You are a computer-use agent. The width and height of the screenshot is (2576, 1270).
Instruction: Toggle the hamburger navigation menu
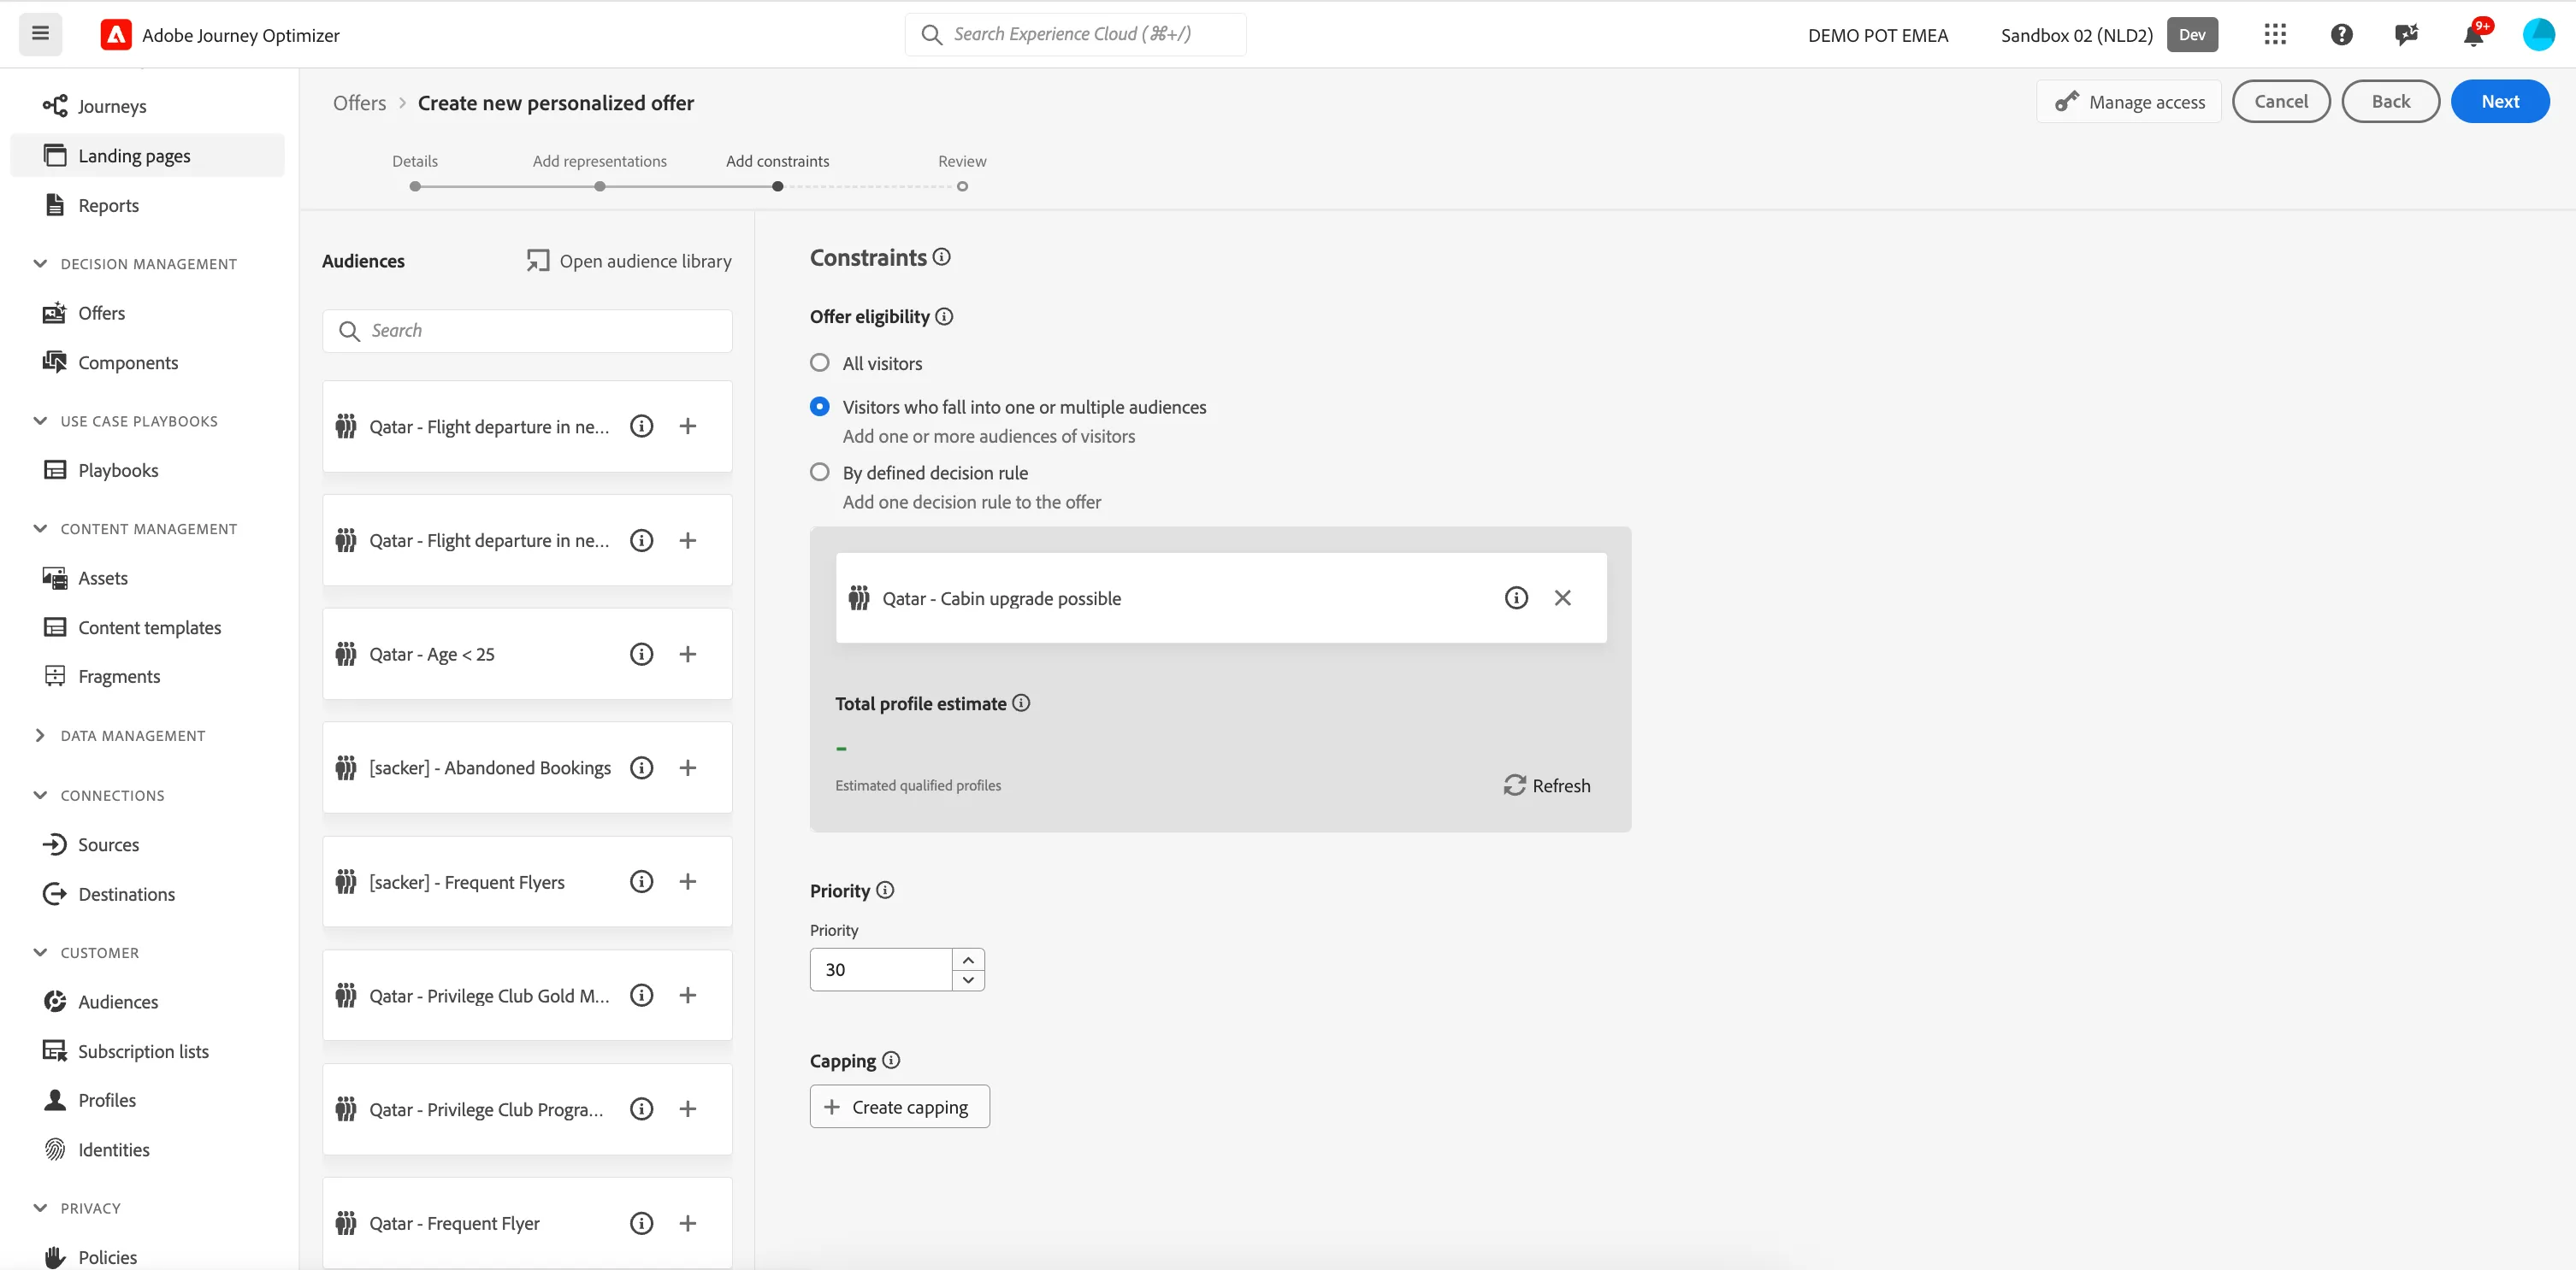pos(40,34)
